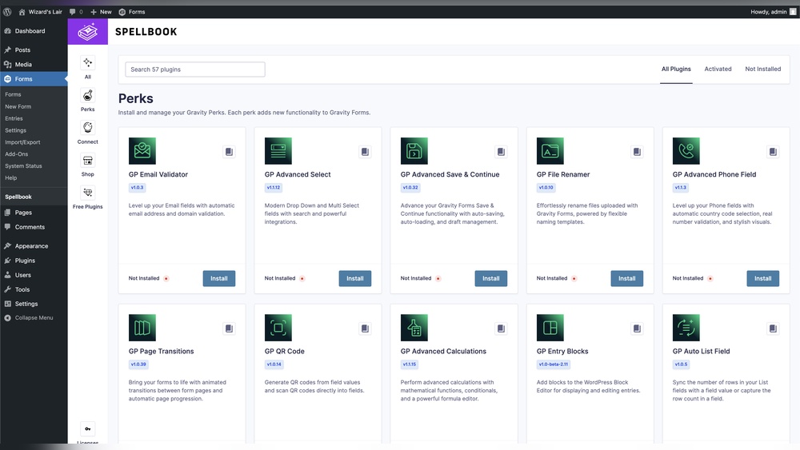The image size is (800, 450).
Task: Open documentation icon on GP Auto List Field
Action: (x=773, y=329)
